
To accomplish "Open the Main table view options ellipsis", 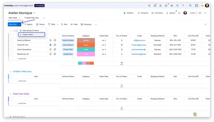I will (x=19, y=18).
